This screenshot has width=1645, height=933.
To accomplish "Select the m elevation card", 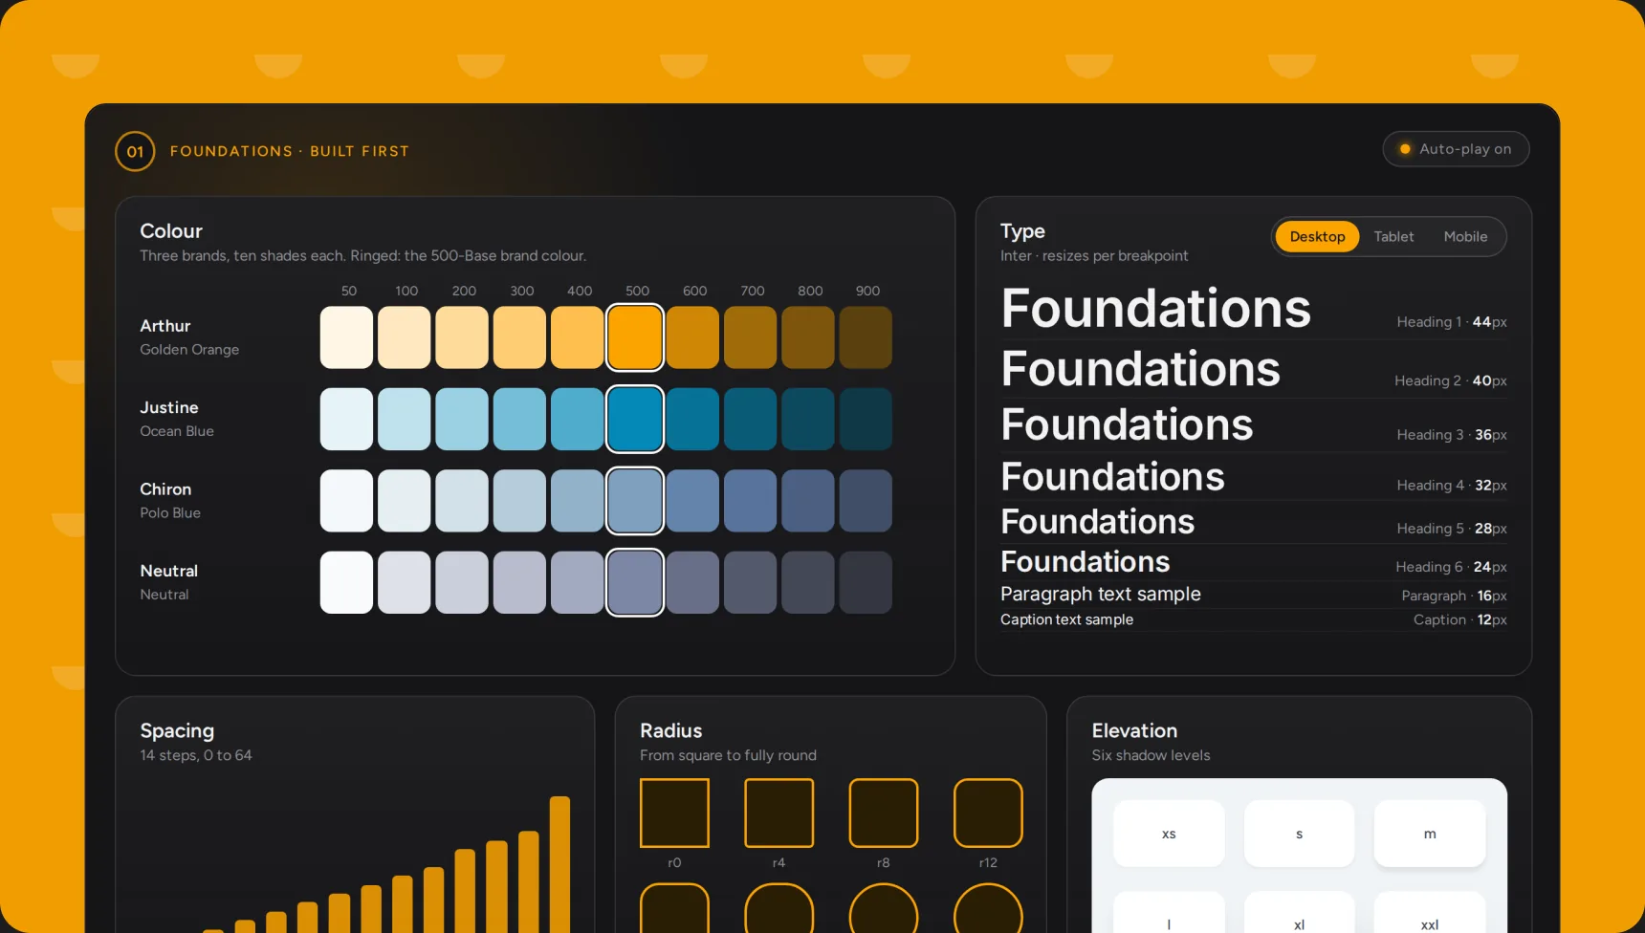I will 1430,834.
